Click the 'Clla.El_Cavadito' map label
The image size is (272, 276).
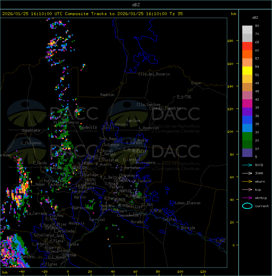click(165, 108)
